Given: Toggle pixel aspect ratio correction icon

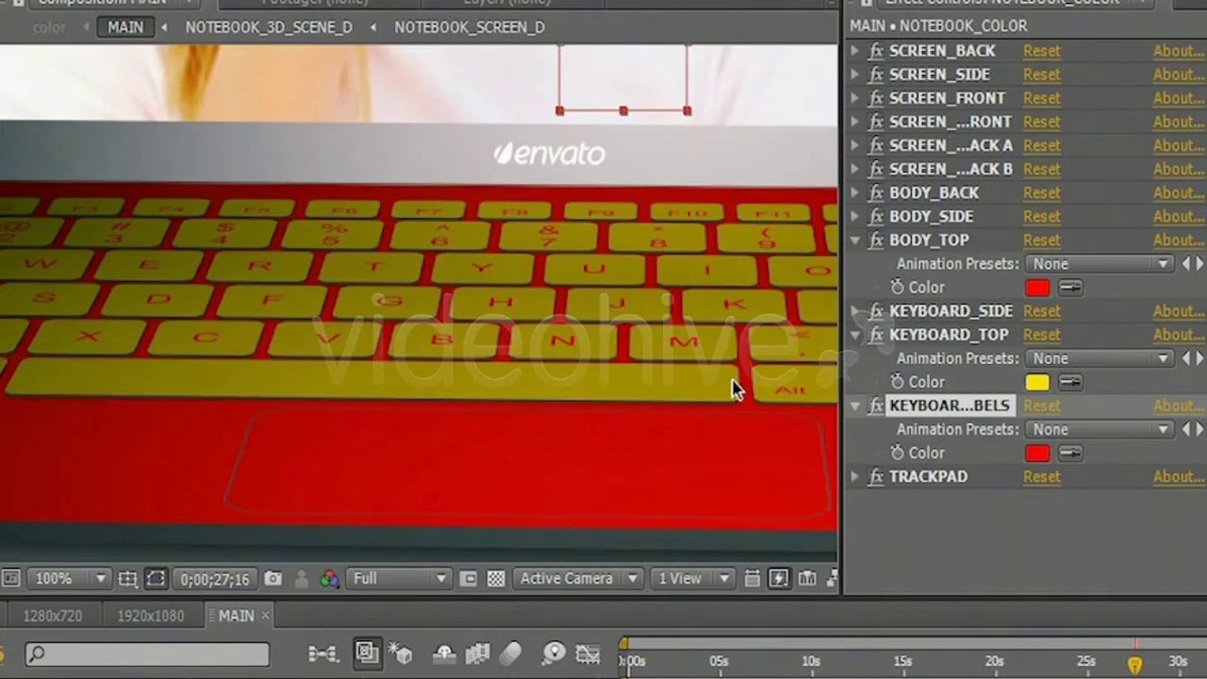Looking at the screenshot, I should click(752, 578).
